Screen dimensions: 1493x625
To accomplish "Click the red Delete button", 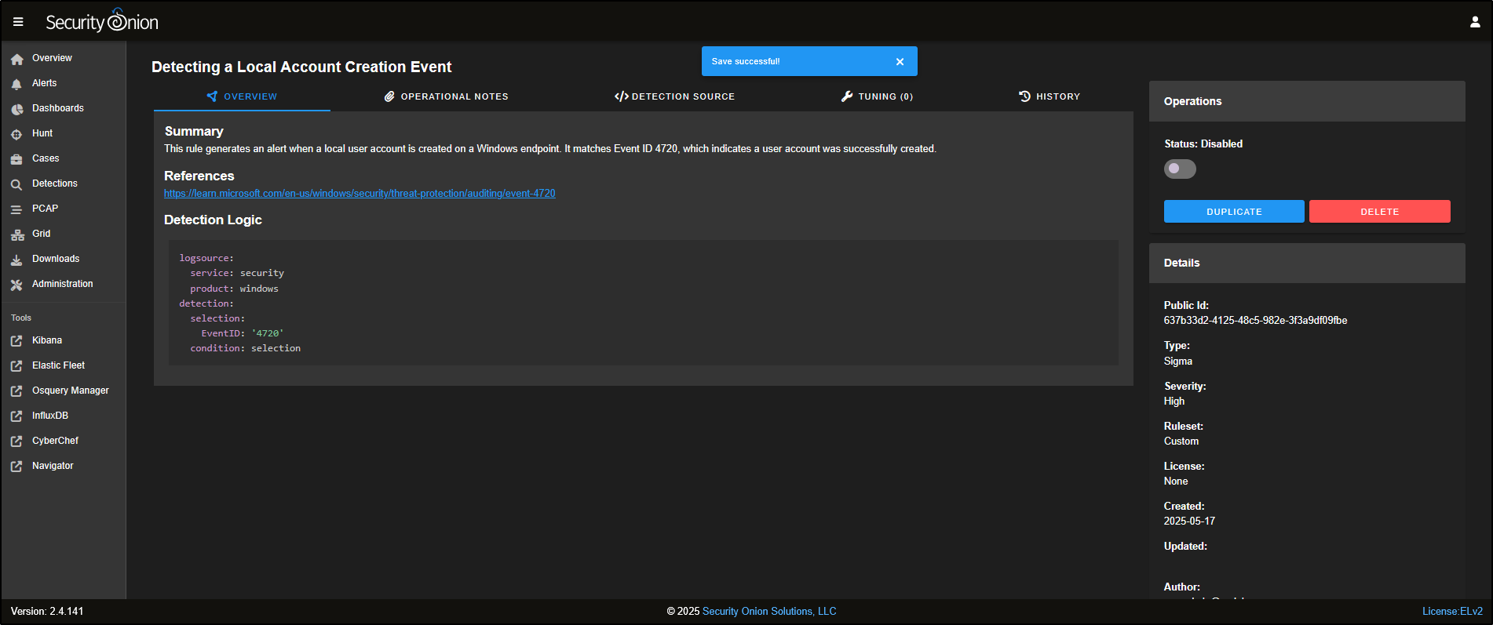I will click(x=1379, y=212).
